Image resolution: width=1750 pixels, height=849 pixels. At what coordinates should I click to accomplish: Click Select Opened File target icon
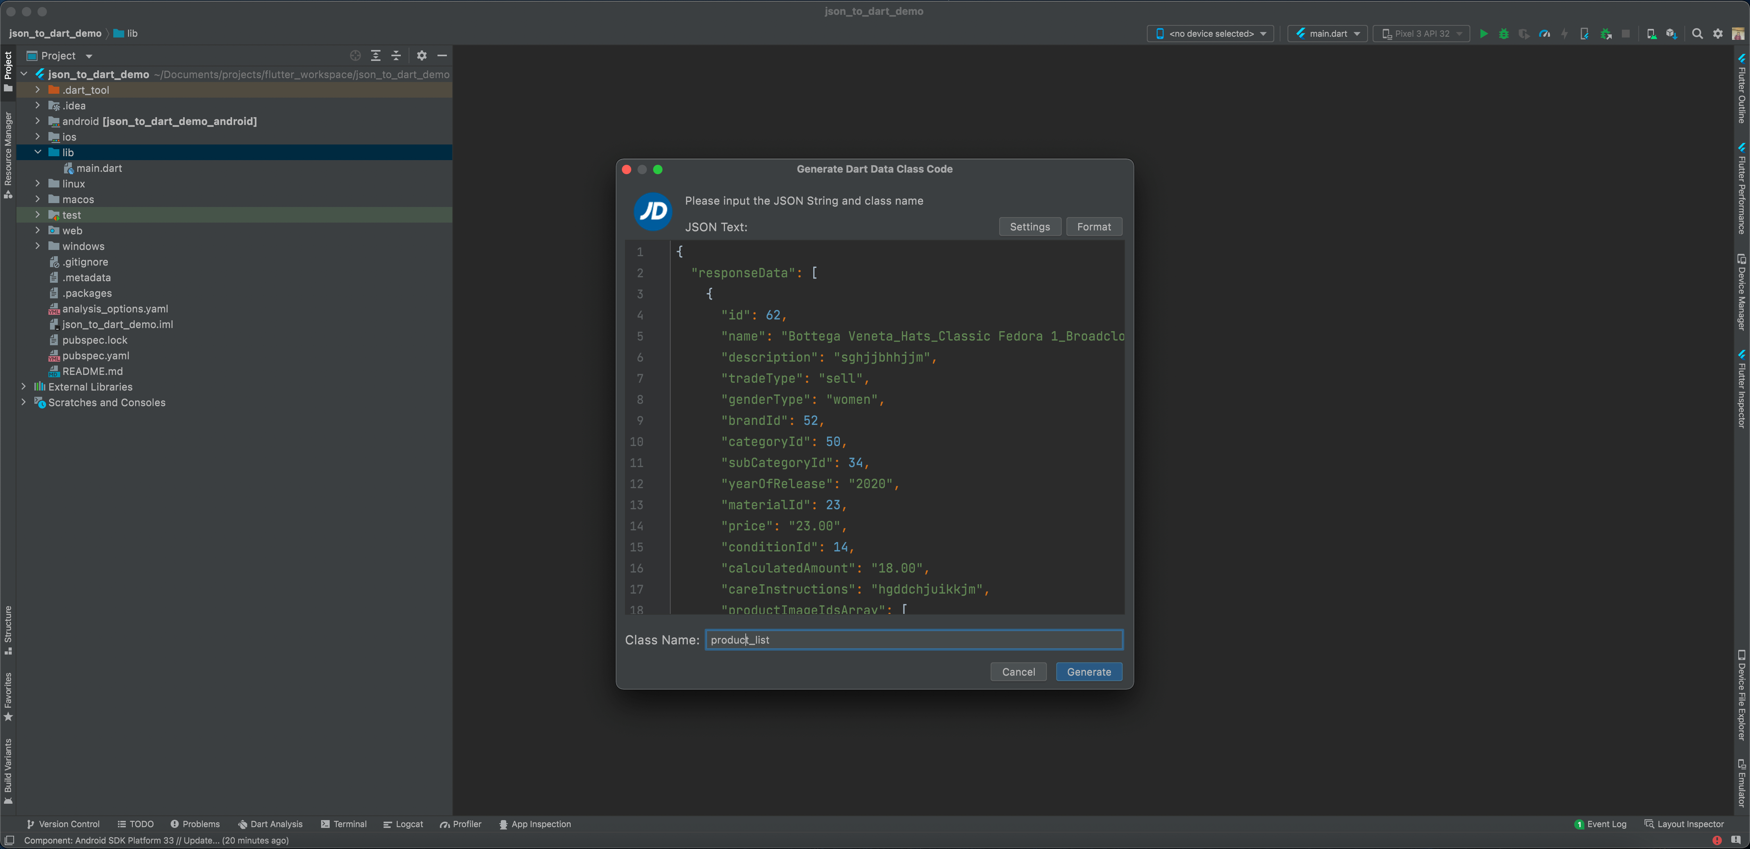click(355, 56)
